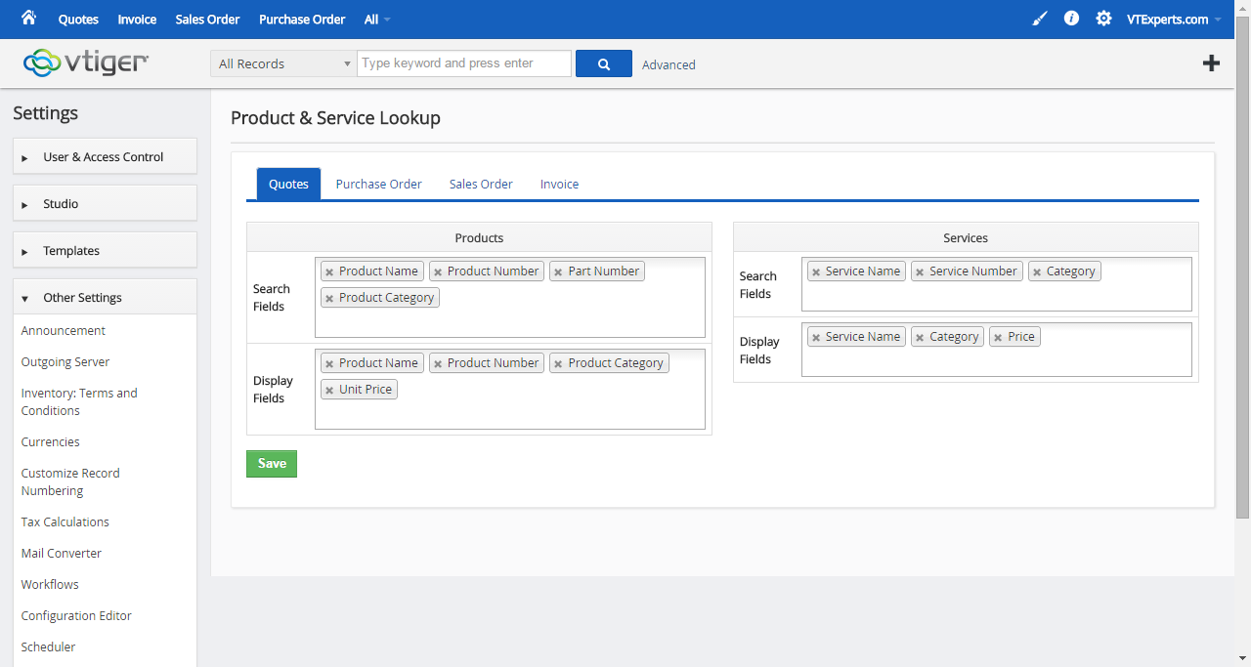Image resolution: width=1251 pixels, height=667 pixels.
Task: Remove Category tag from Services Search Fields
Action: 1037,272
